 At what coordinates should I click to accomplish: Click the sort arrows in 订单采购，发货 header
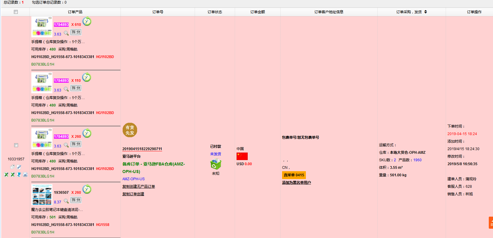pos(425,12)
